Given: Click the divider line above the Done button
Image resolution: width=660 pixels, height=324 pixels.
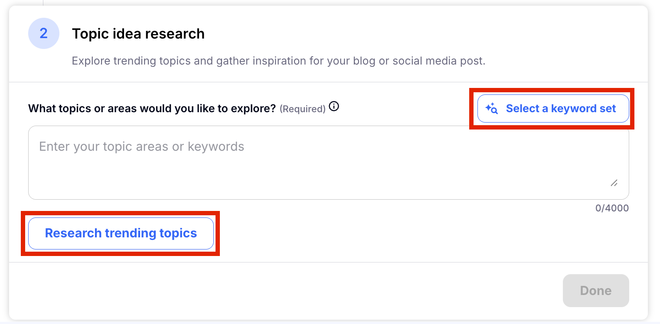Looking at the screenshot, I should 328,262.
